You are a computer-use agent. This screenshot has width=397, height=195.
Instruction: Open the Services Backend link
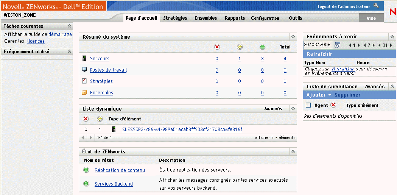pos(114,184)
